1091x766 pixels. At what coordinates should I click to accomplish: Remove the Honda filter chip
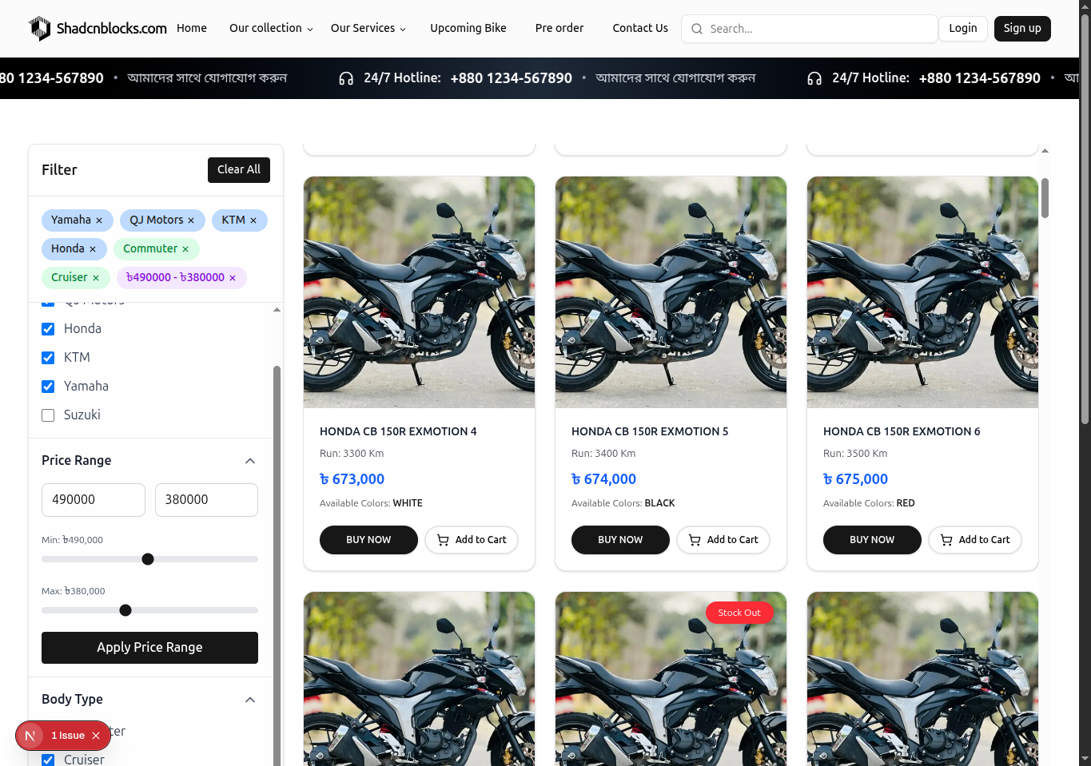pos(93,249)
